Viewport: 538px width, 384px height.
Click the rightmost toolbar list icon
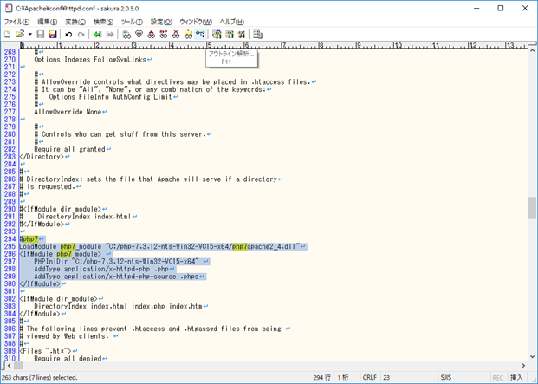[x=257, y=35]
